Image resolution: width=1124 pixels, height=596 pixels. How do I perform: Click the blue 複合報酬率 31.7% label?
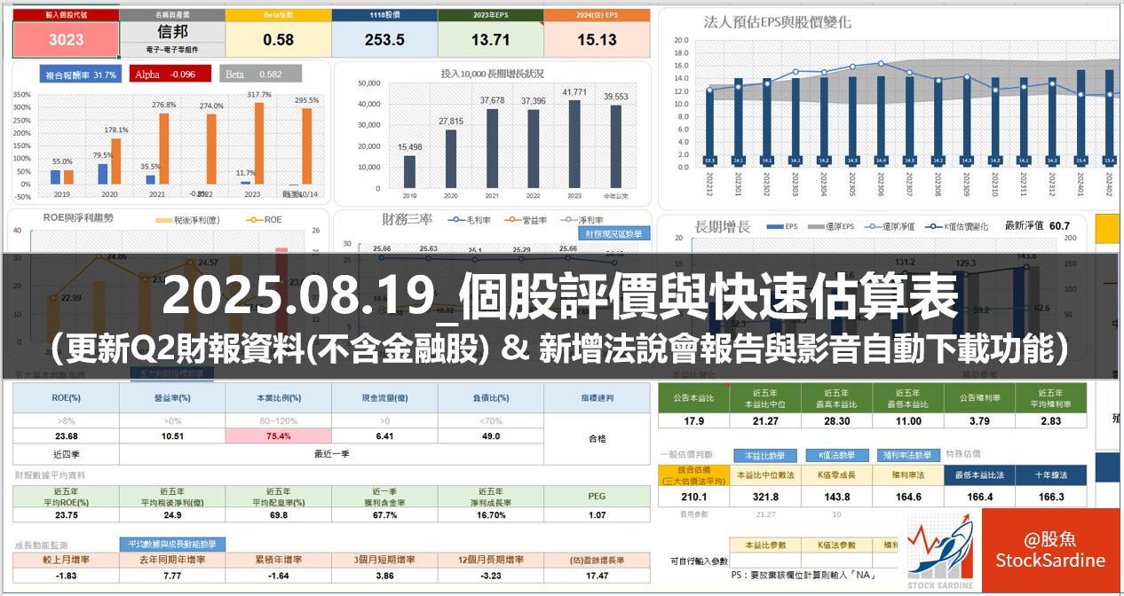click(x=80, y=74)
